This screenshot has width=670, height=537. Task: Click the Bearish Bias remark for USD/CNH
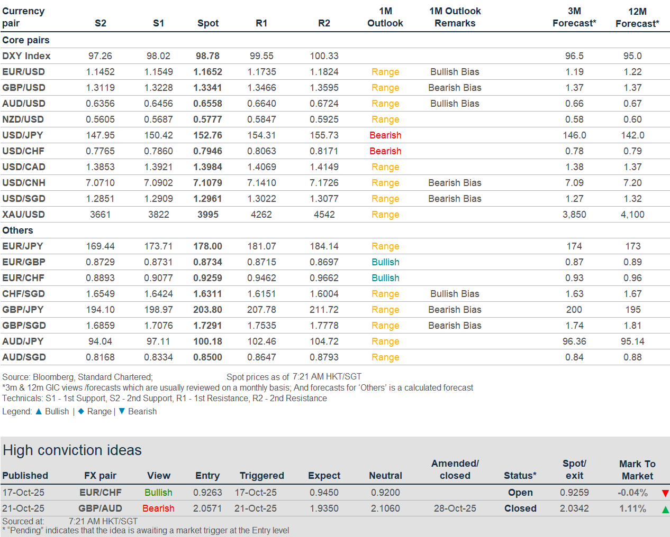(x=455, y=183)
